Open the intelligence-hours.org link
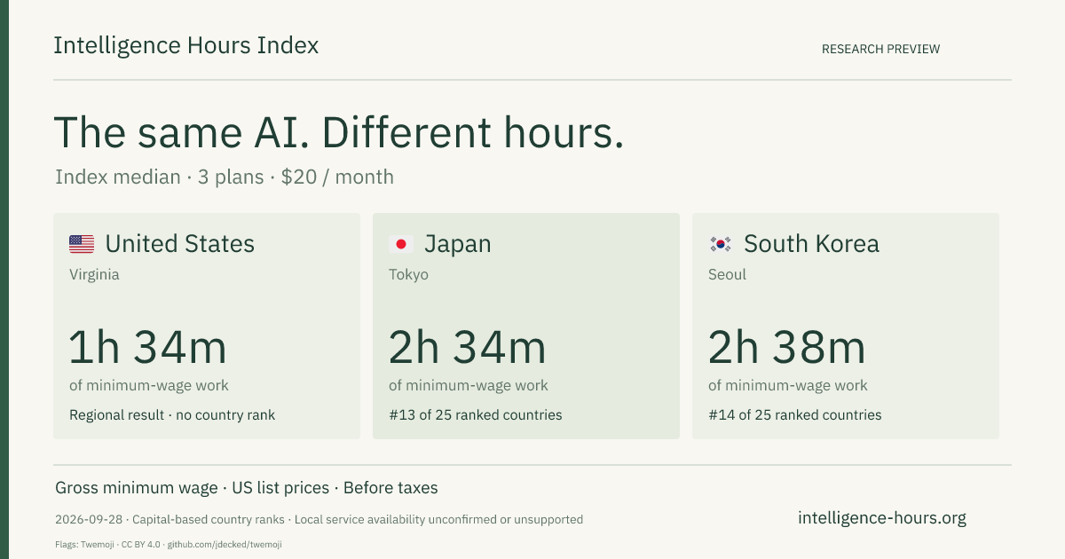Screen dimensions: 1065x559 (882, 518)
